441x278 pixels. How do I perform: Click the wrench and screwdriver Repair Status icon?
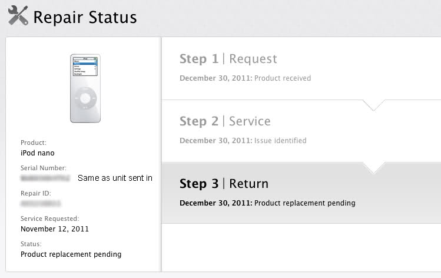coord(18,16)
